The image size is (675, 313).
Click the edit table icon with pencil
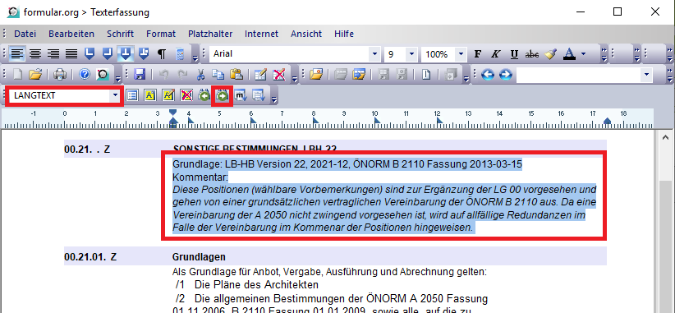(x=260, y=75)
